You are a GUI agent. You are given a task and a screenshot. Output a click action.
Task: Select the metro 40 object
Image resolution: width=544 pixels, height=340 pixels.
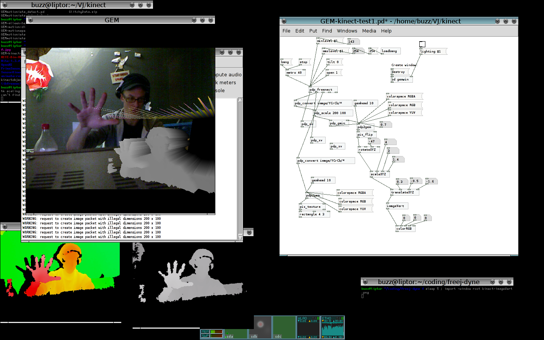pyautogui.click(x=295, y=73)
